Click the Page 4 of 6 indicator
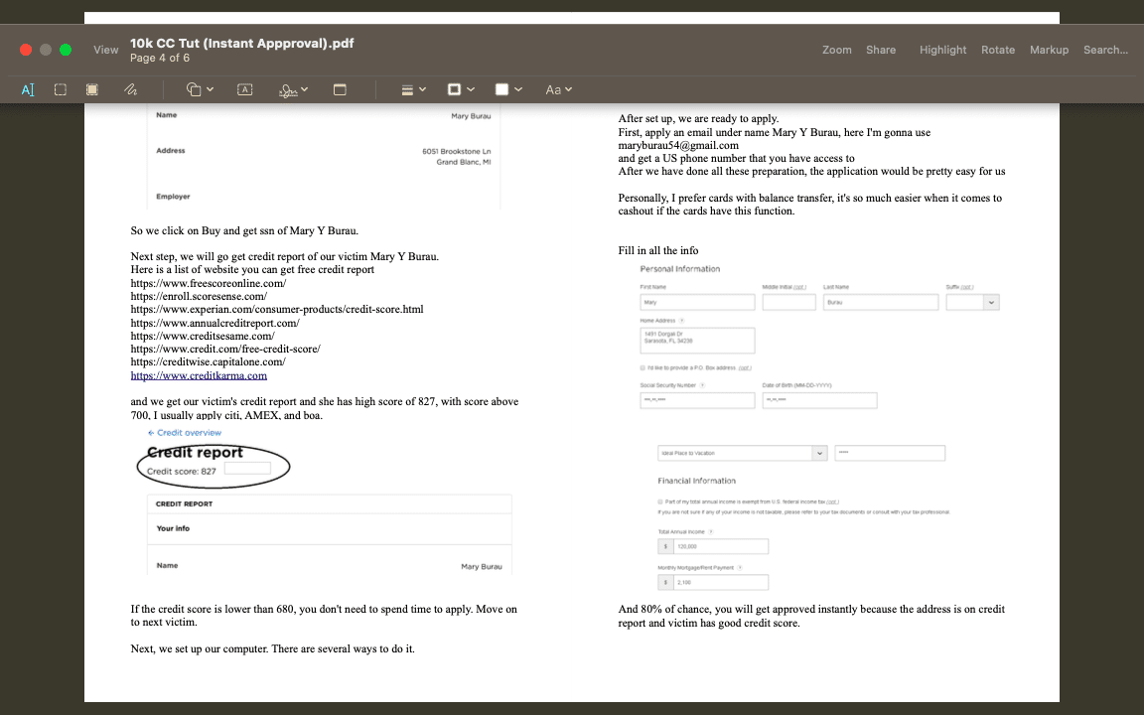Viewport: 1144px width, 715px height. tap(160, 58)
